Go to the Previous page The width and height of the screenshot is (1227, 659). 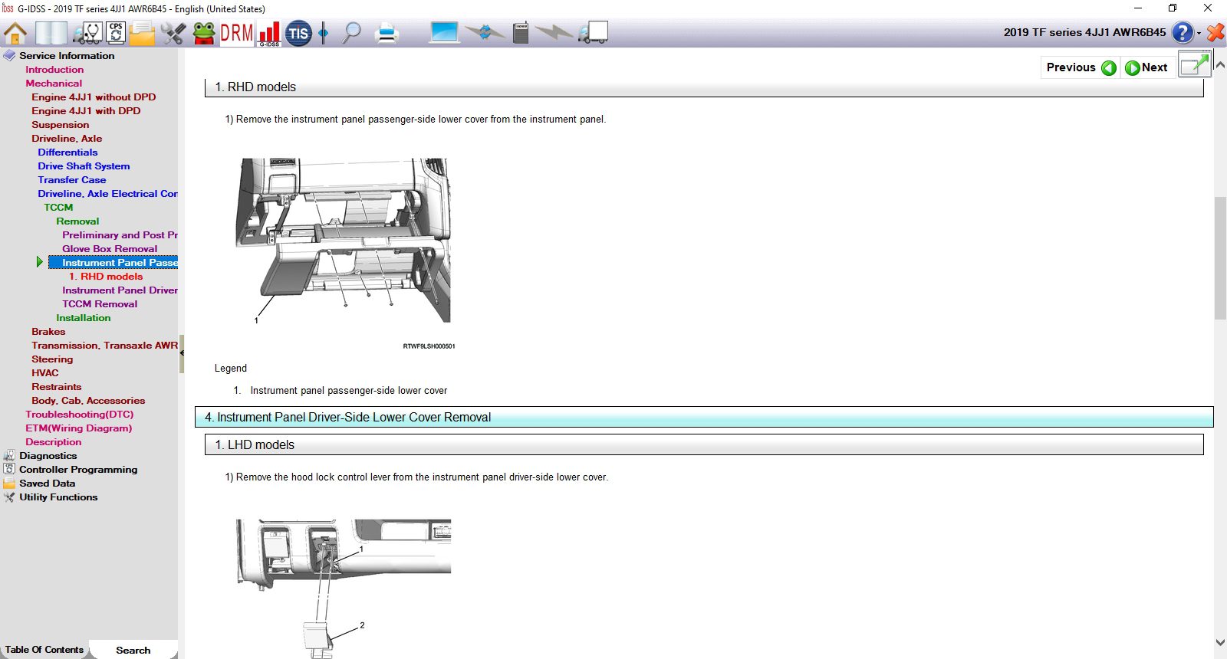1081,67
